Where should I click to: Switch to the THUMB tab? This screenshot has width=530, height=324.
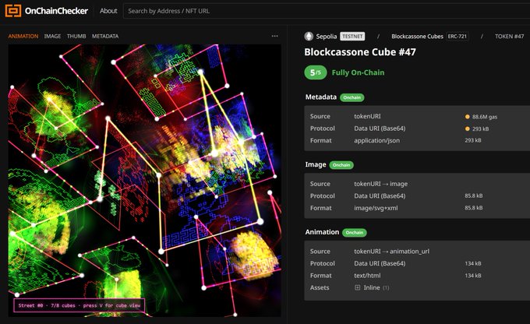pos(76,36)
